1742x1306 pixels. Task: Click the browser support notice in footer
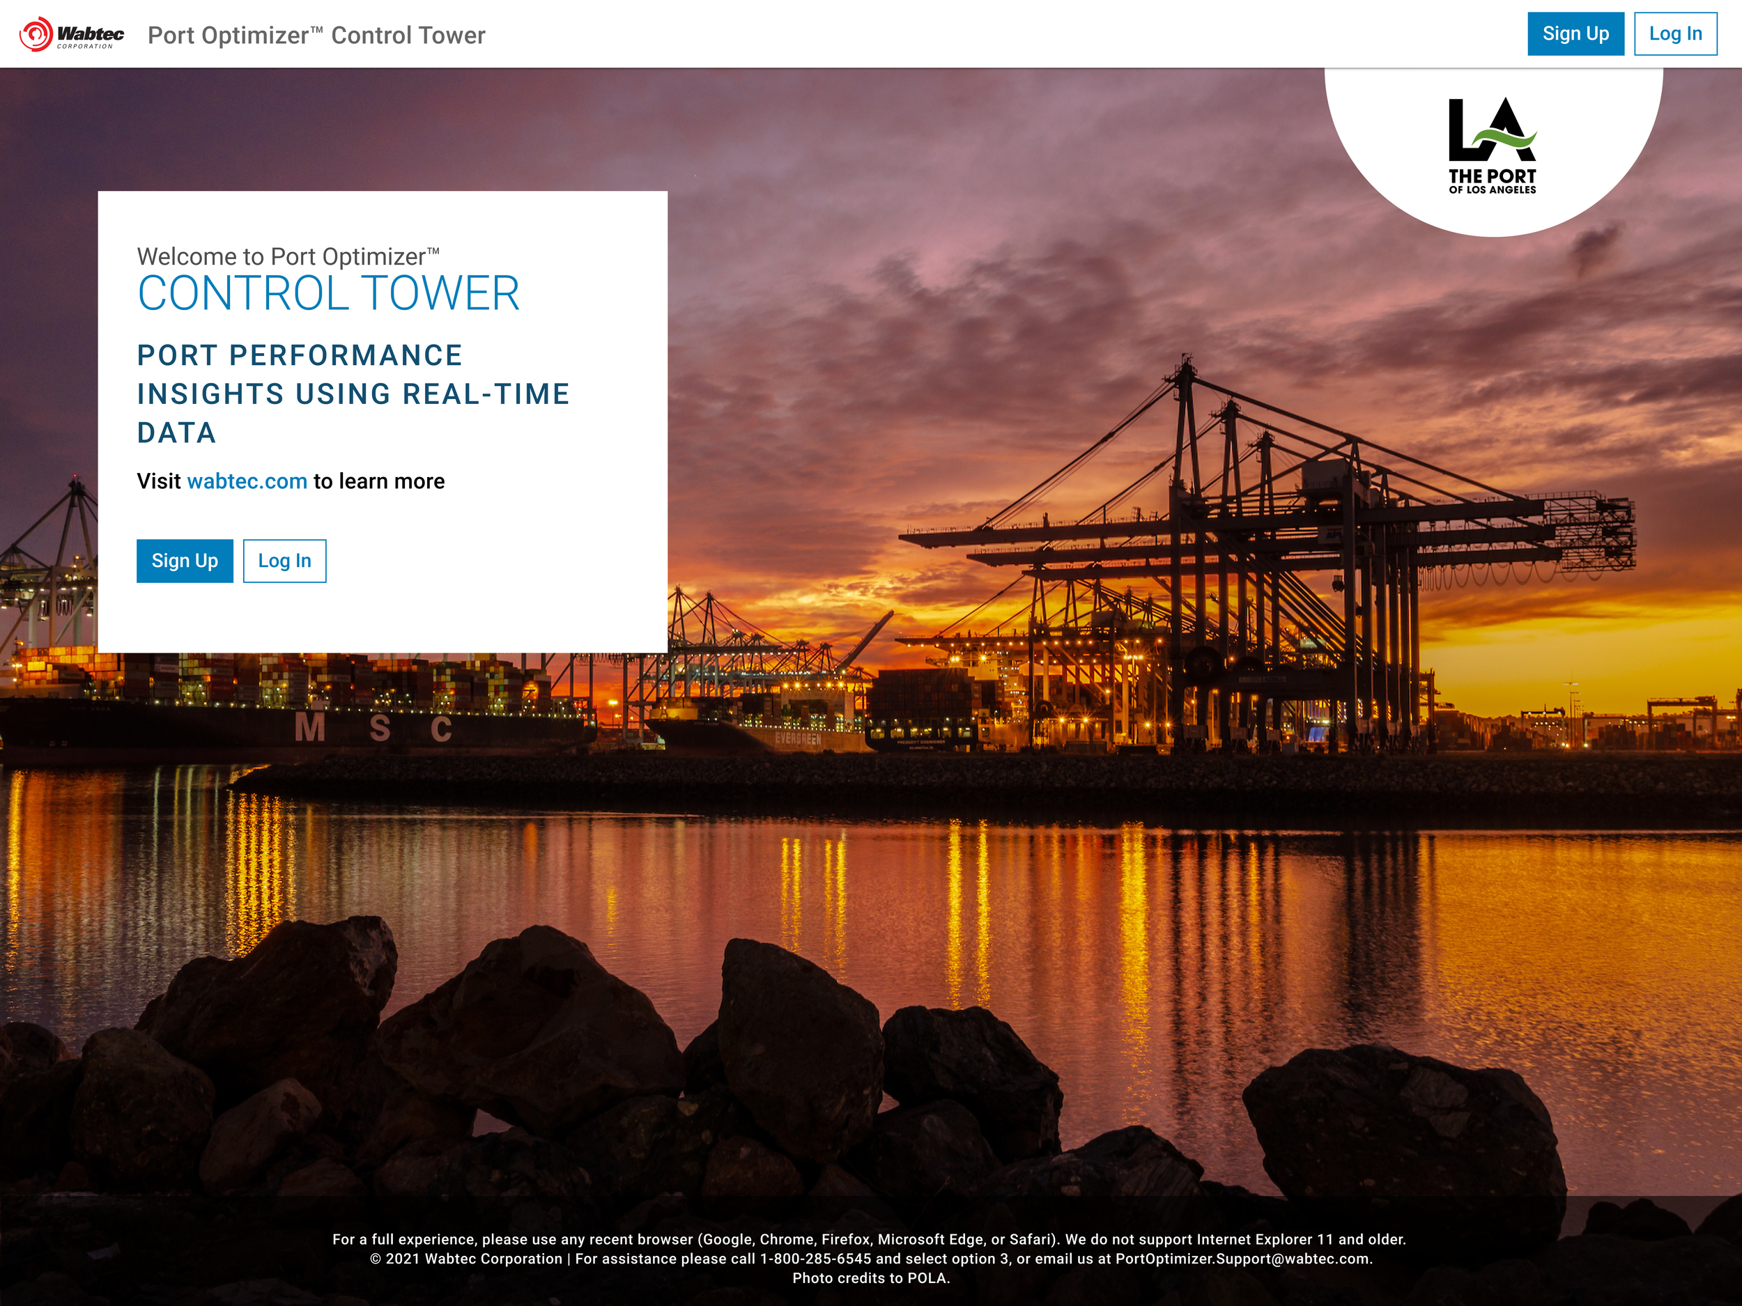869,1239
